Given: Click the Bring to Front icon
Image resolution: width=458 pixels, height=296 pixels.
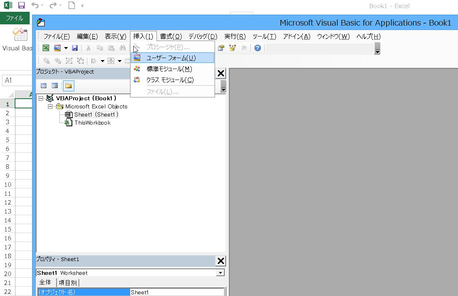Looking at the screenshot, I should 46,61.
